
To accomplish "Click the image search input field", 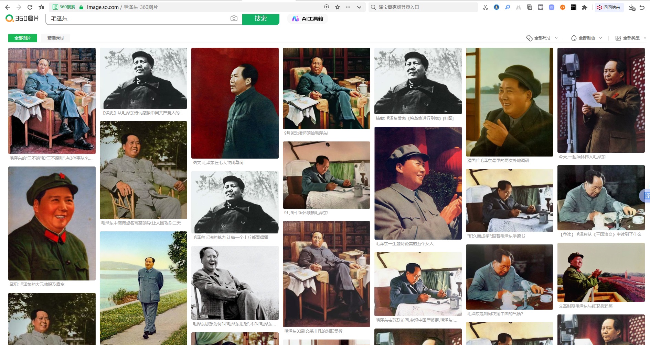I will (138, 19).
